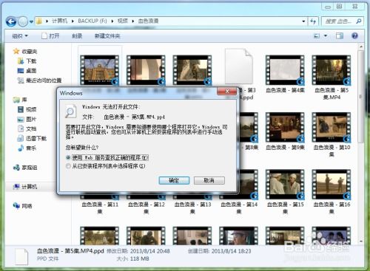Toggle the preview pane icon
Viewport: 370px width, 271px height.
[x=340, y=36]
